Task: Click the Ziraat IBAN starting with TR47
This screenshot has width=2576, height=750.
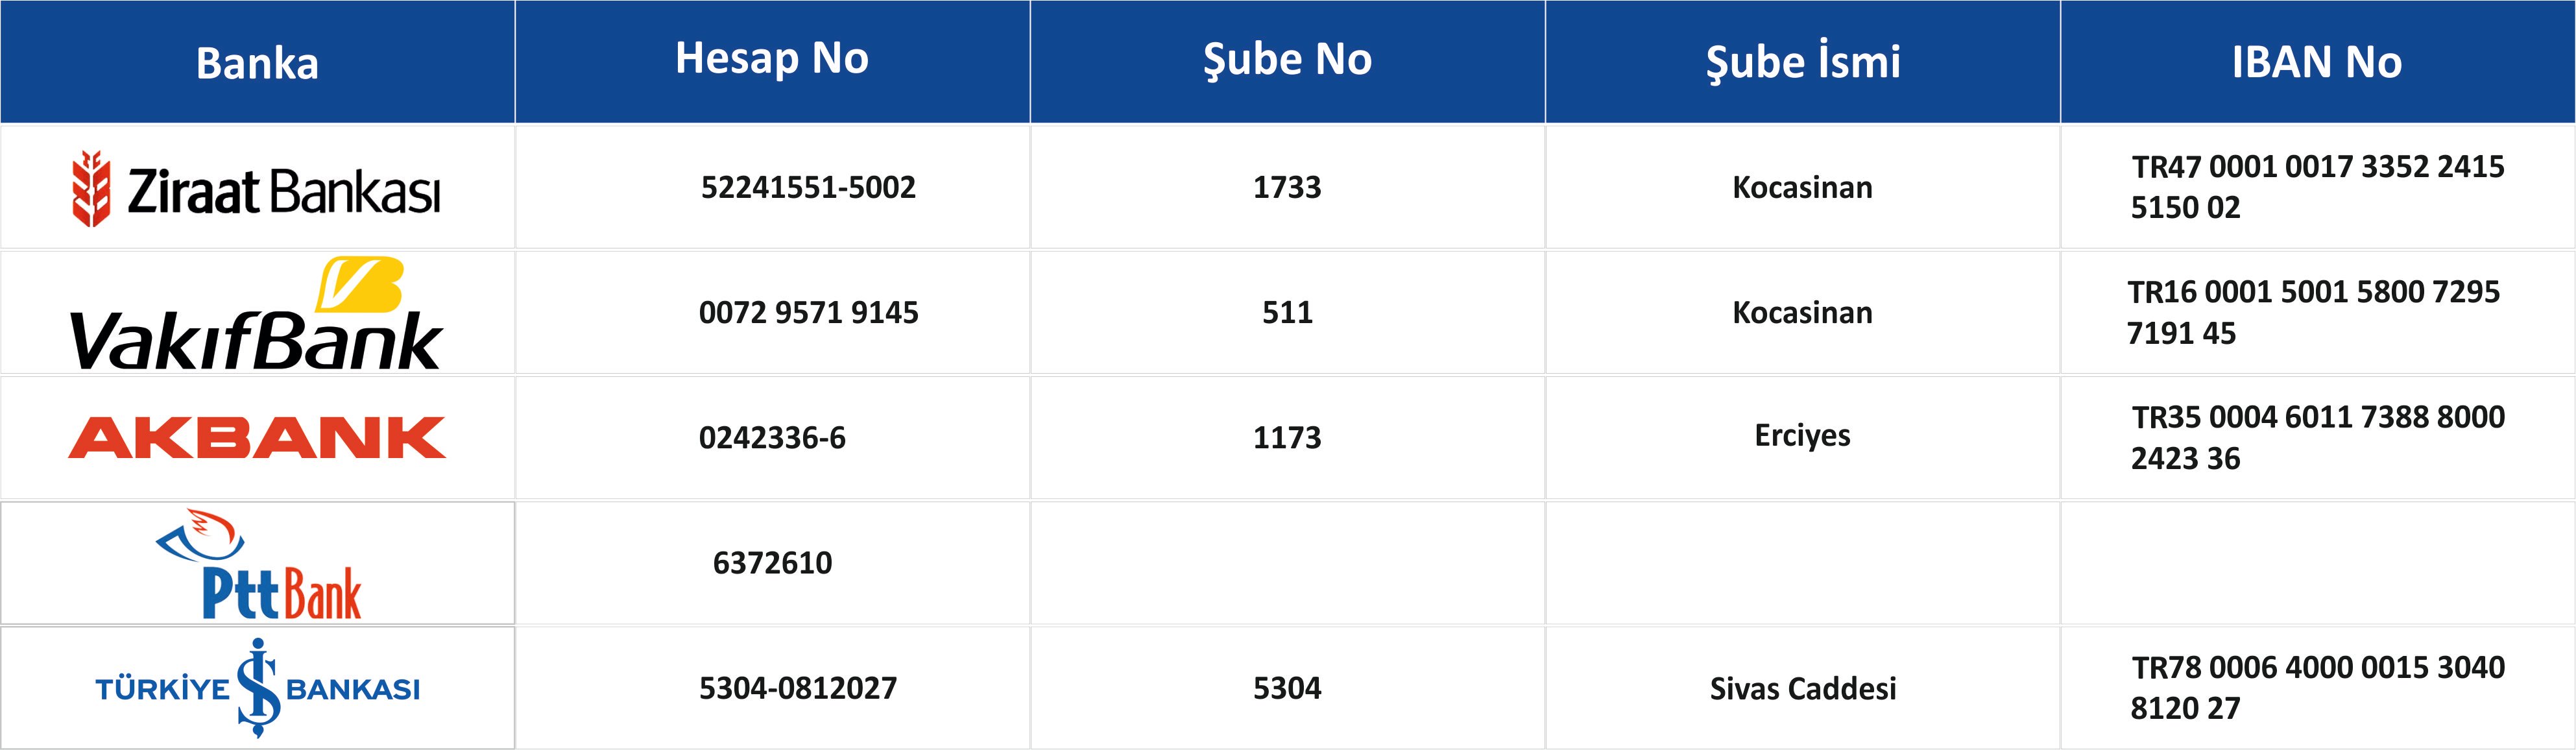Action: 2317,187
